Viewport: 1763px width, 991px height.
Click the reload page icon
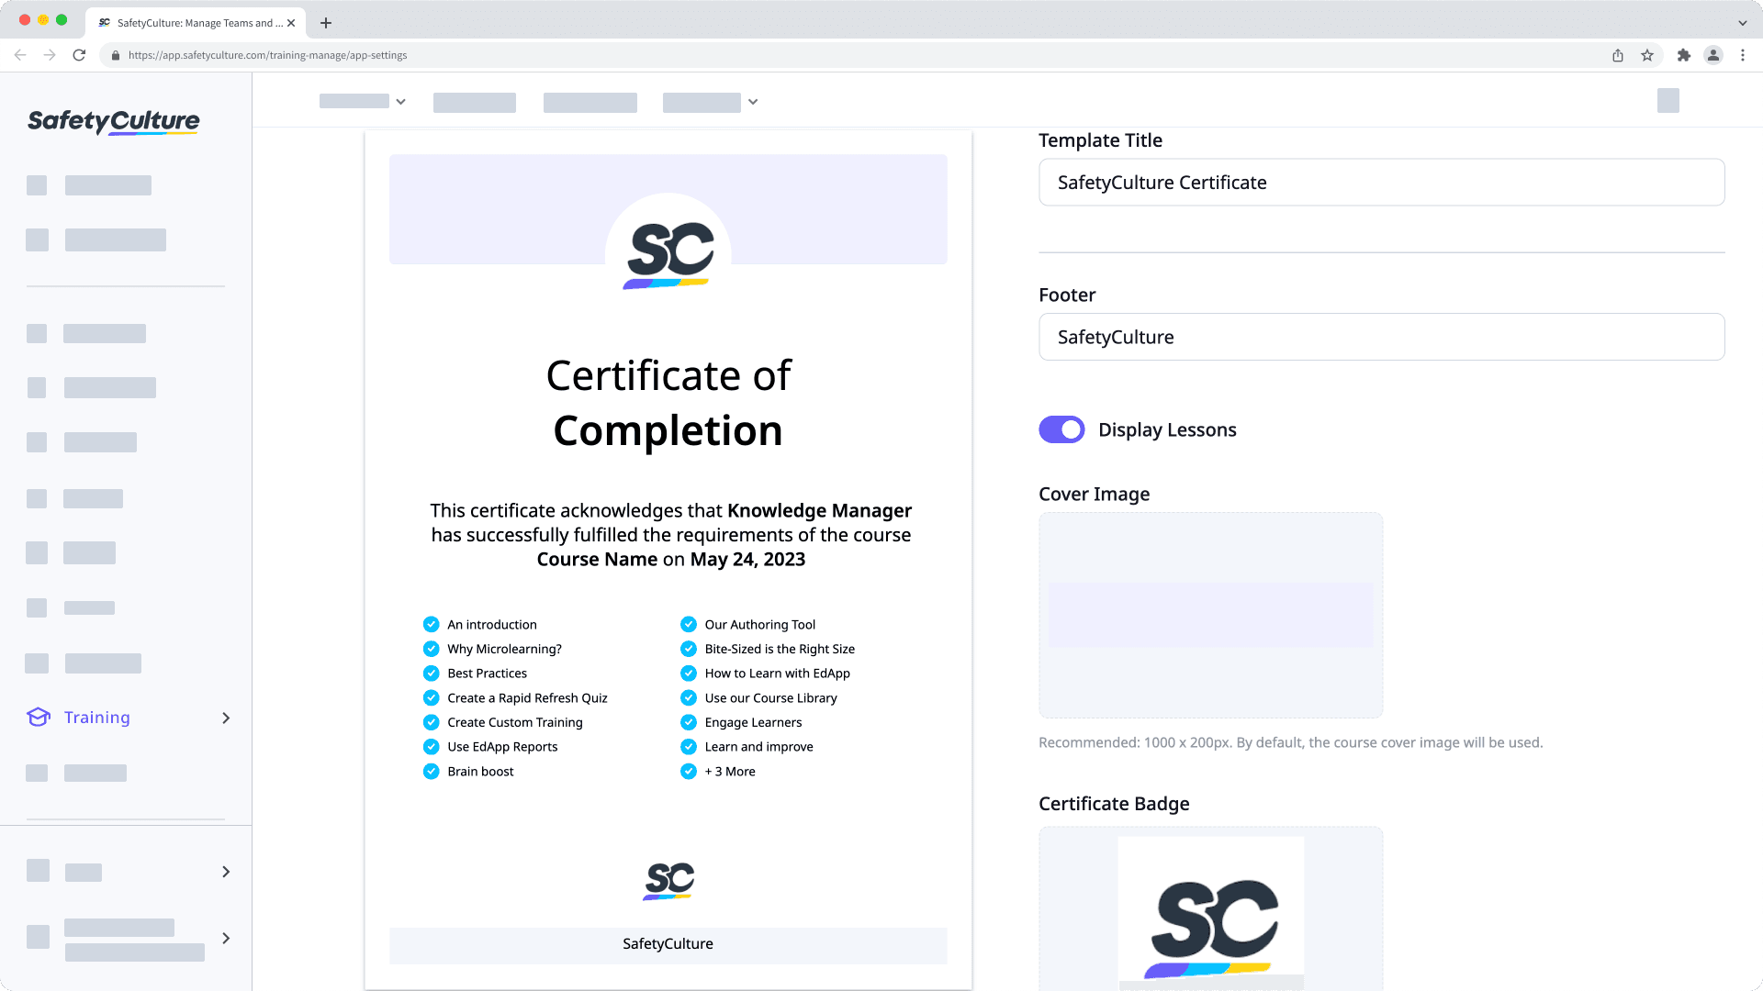click(x=80, y=54)
